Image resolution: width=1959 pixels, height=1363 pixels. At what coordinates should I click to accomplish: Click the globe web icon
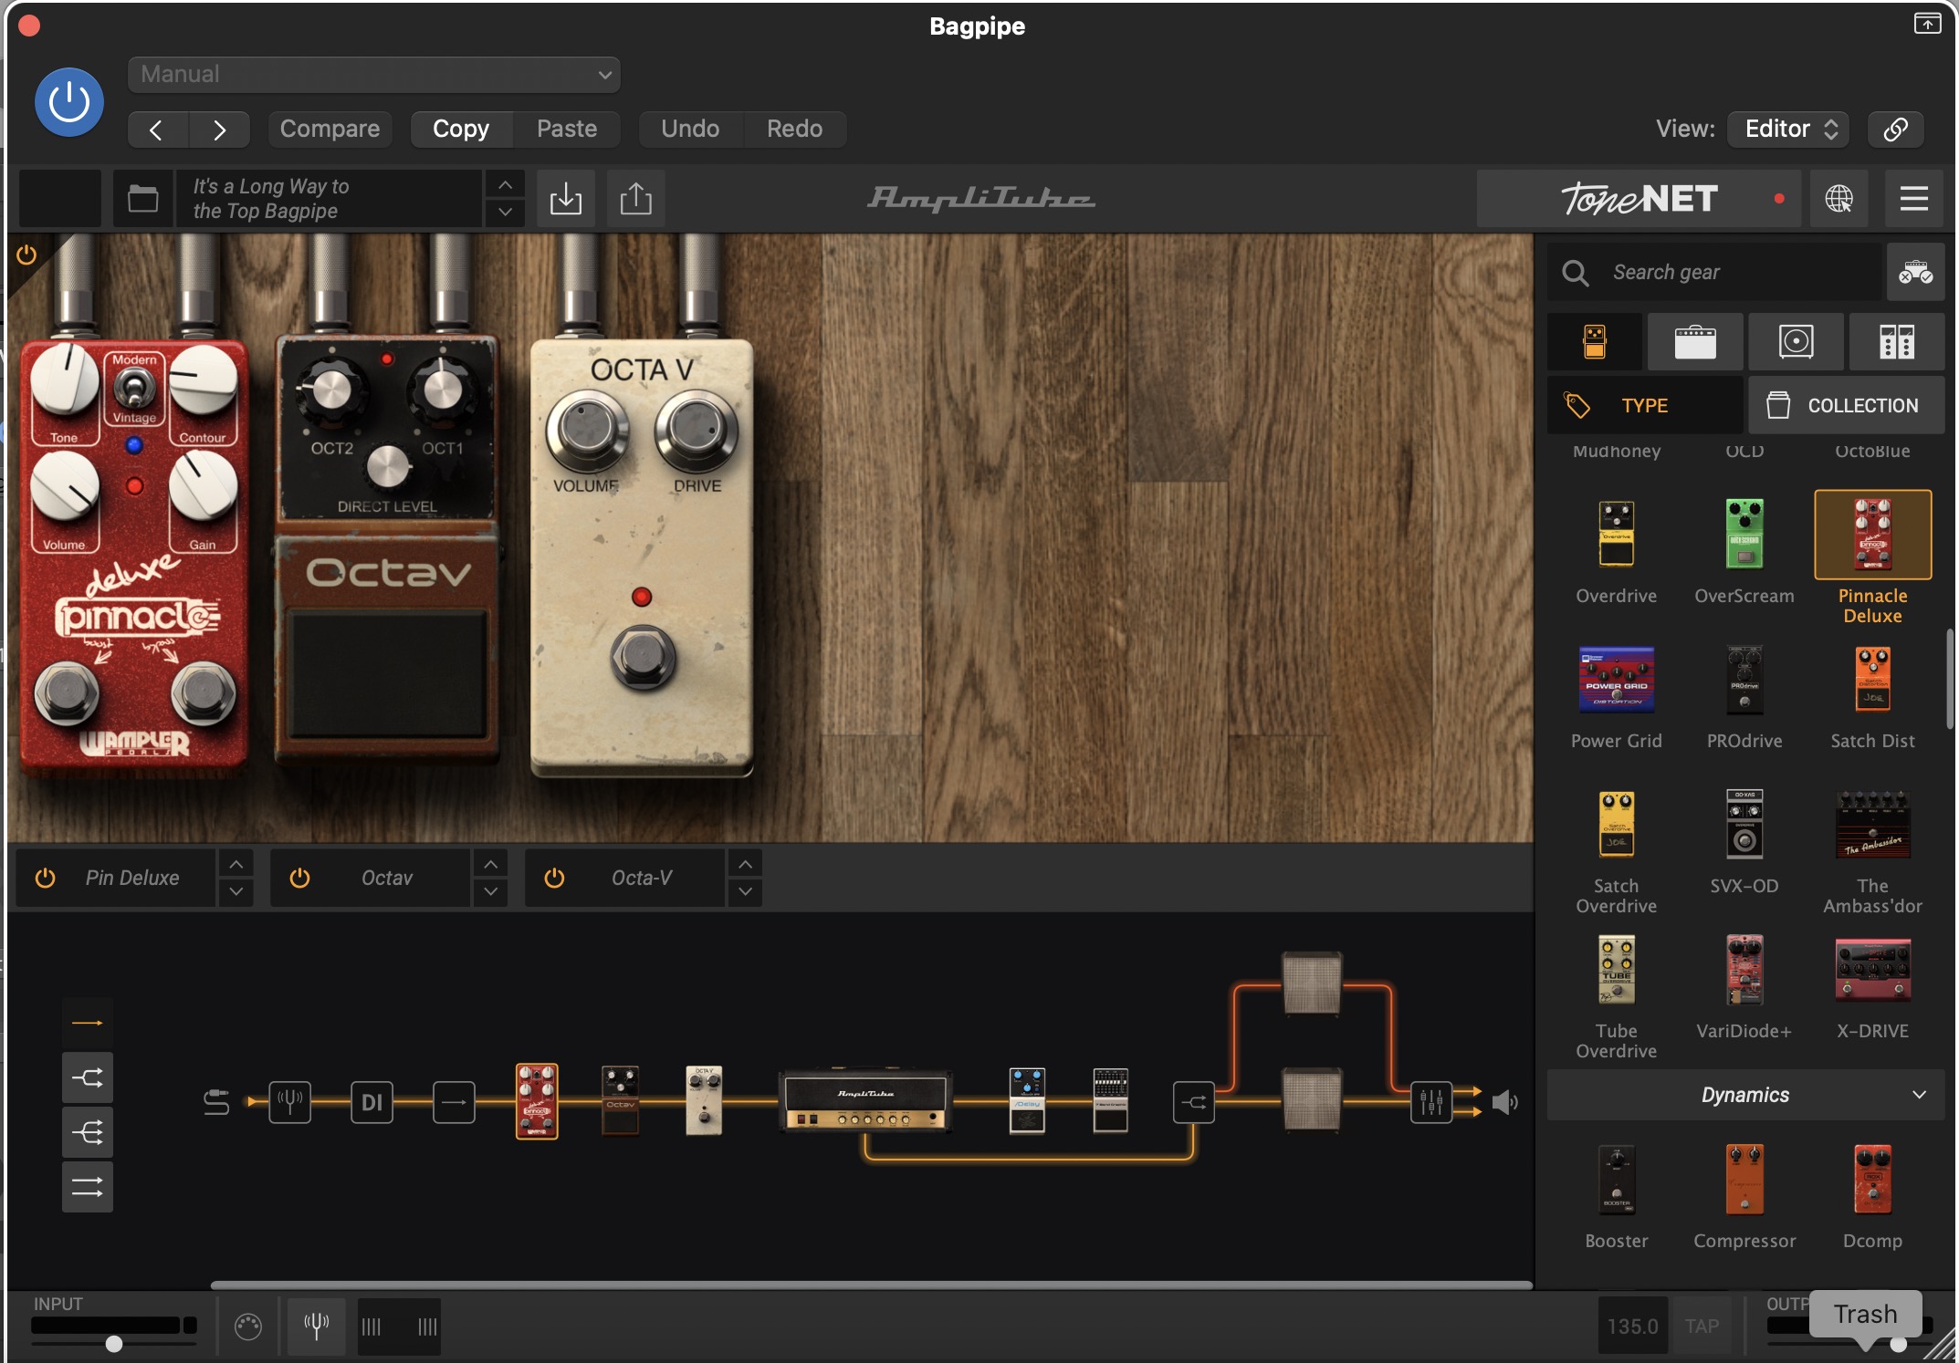point(1839,198)
